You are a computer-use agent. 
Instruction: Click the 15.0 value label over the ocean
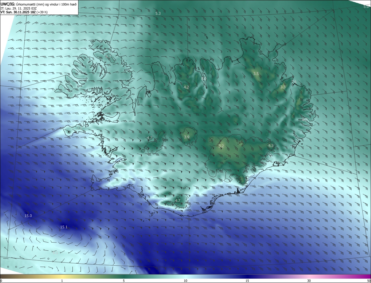click(x=28, y=216)
